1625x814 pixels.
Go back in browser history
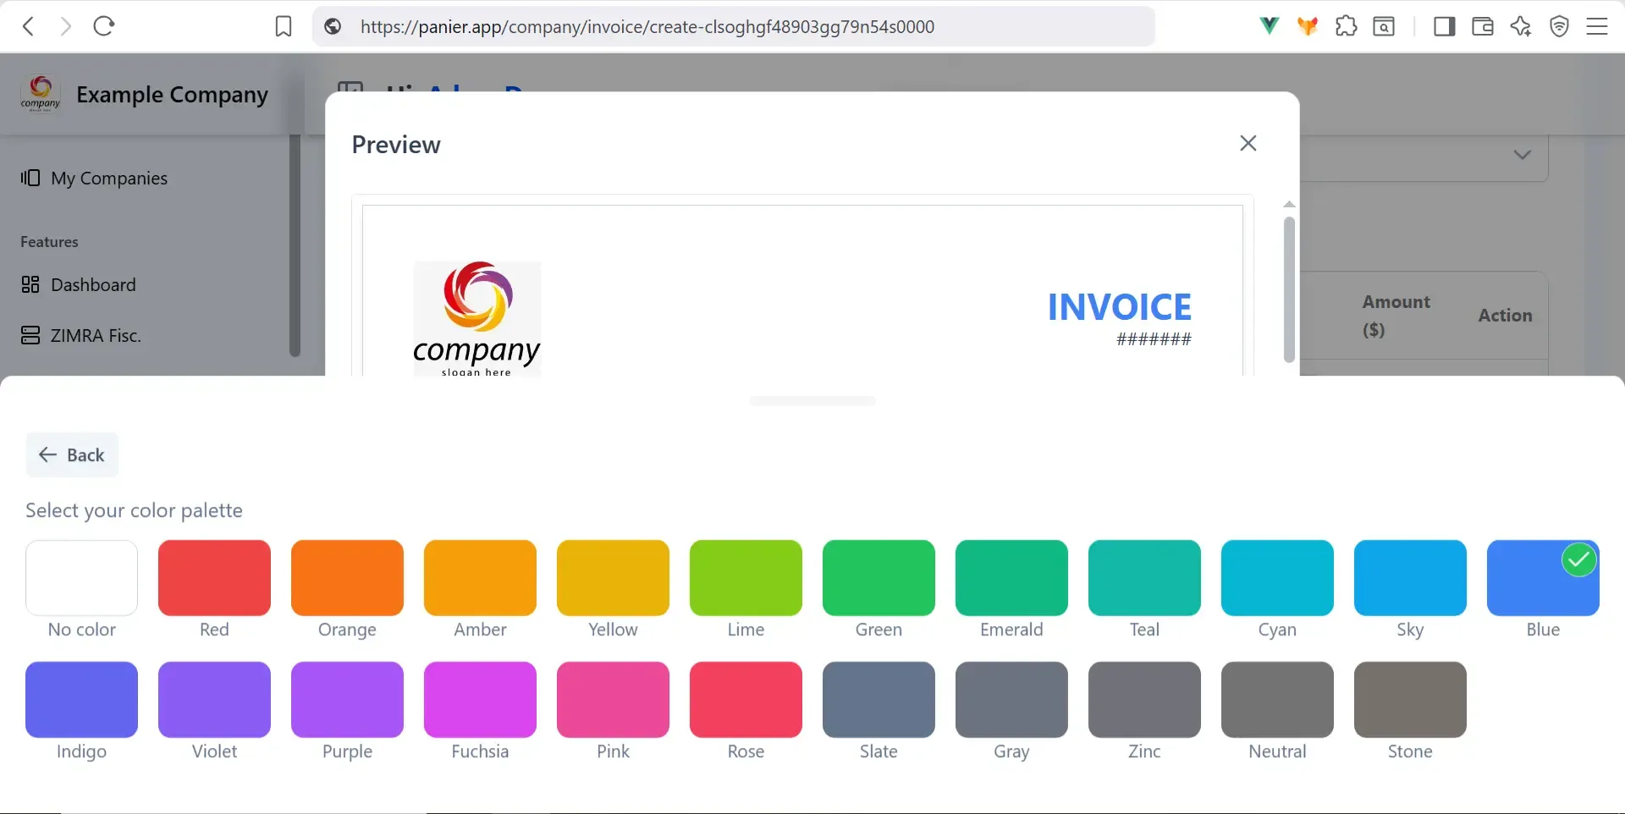29,26
